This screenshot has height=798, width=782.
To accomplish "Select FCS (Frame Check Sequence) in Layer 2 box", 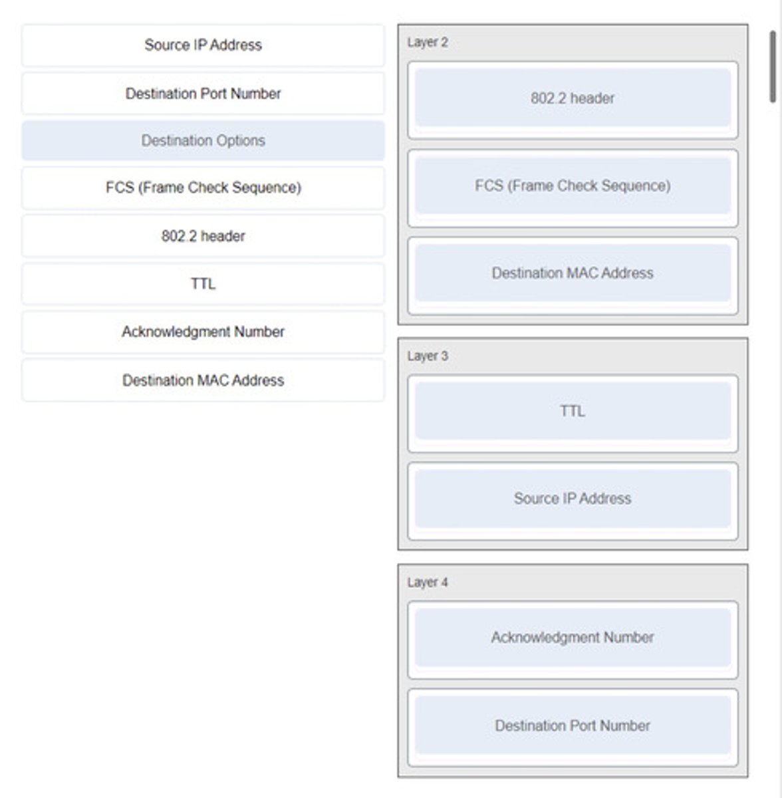I will click(x=573, y=186).
